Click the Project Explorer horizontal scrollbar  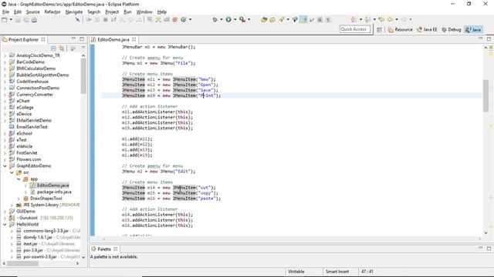pyautogui.click(x=22, y=263)
